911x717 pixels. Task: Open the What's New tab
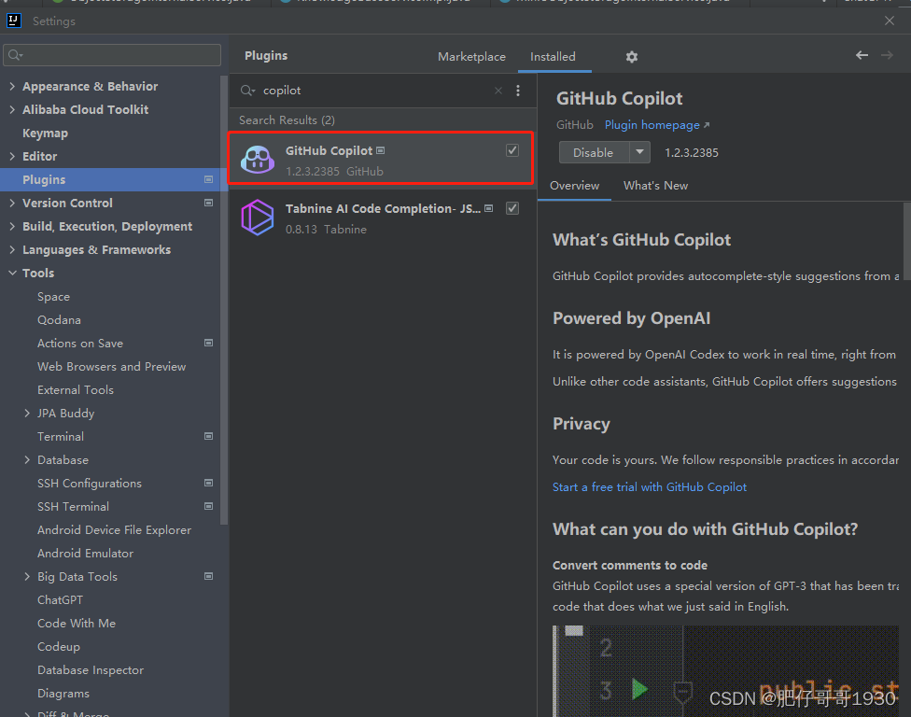[655, 186]
